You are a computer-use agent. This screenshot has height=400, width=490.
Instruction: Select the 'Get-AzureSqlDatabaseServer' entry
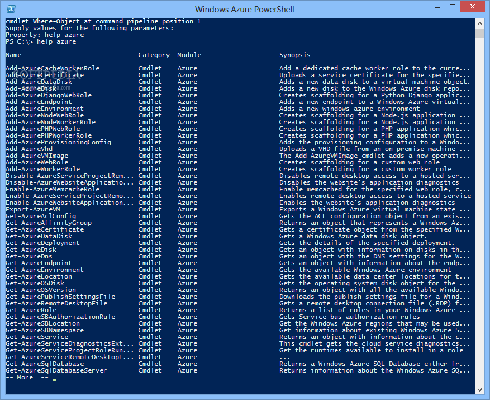coord(56,371)
